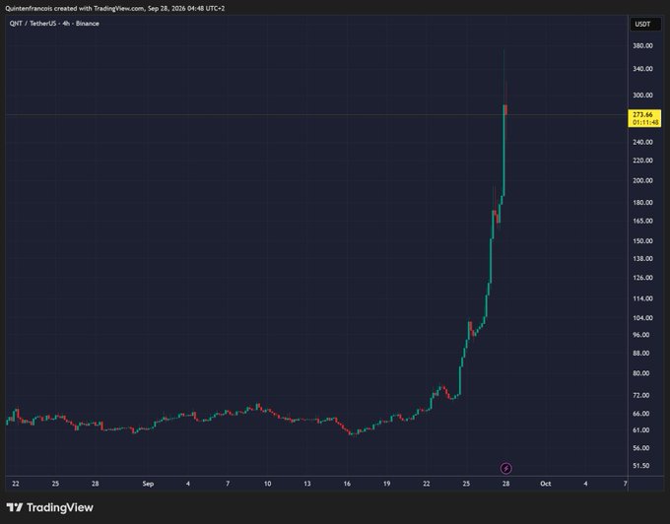The image size is (670, 524).
Task: Click the 22 date label at the axis start
Action: pos(16,484)
